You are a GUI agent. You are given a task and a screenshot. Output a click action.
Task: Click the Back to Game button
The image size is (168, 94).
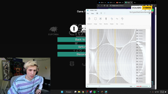[x=71, y=40]
